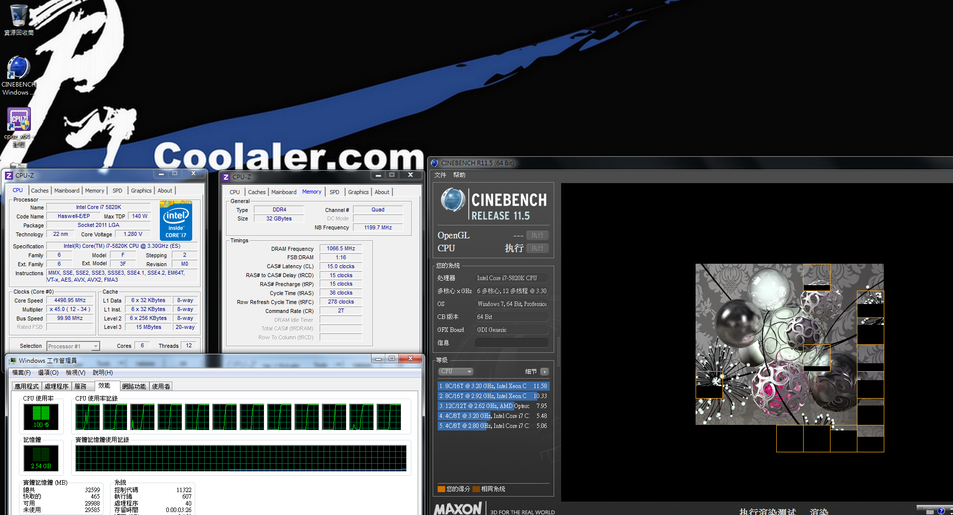Click the language bar drag handle

coord(921,511)
